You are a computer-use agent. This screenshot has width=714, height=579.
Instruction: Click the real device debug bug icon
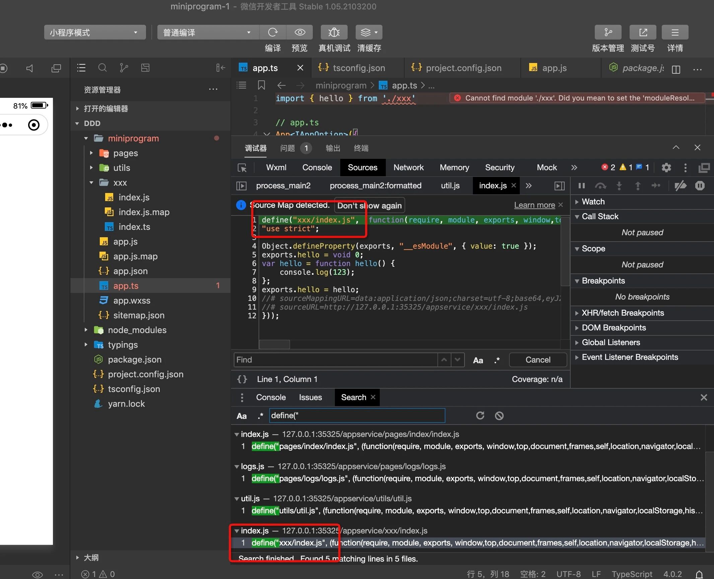pos(334,32)
